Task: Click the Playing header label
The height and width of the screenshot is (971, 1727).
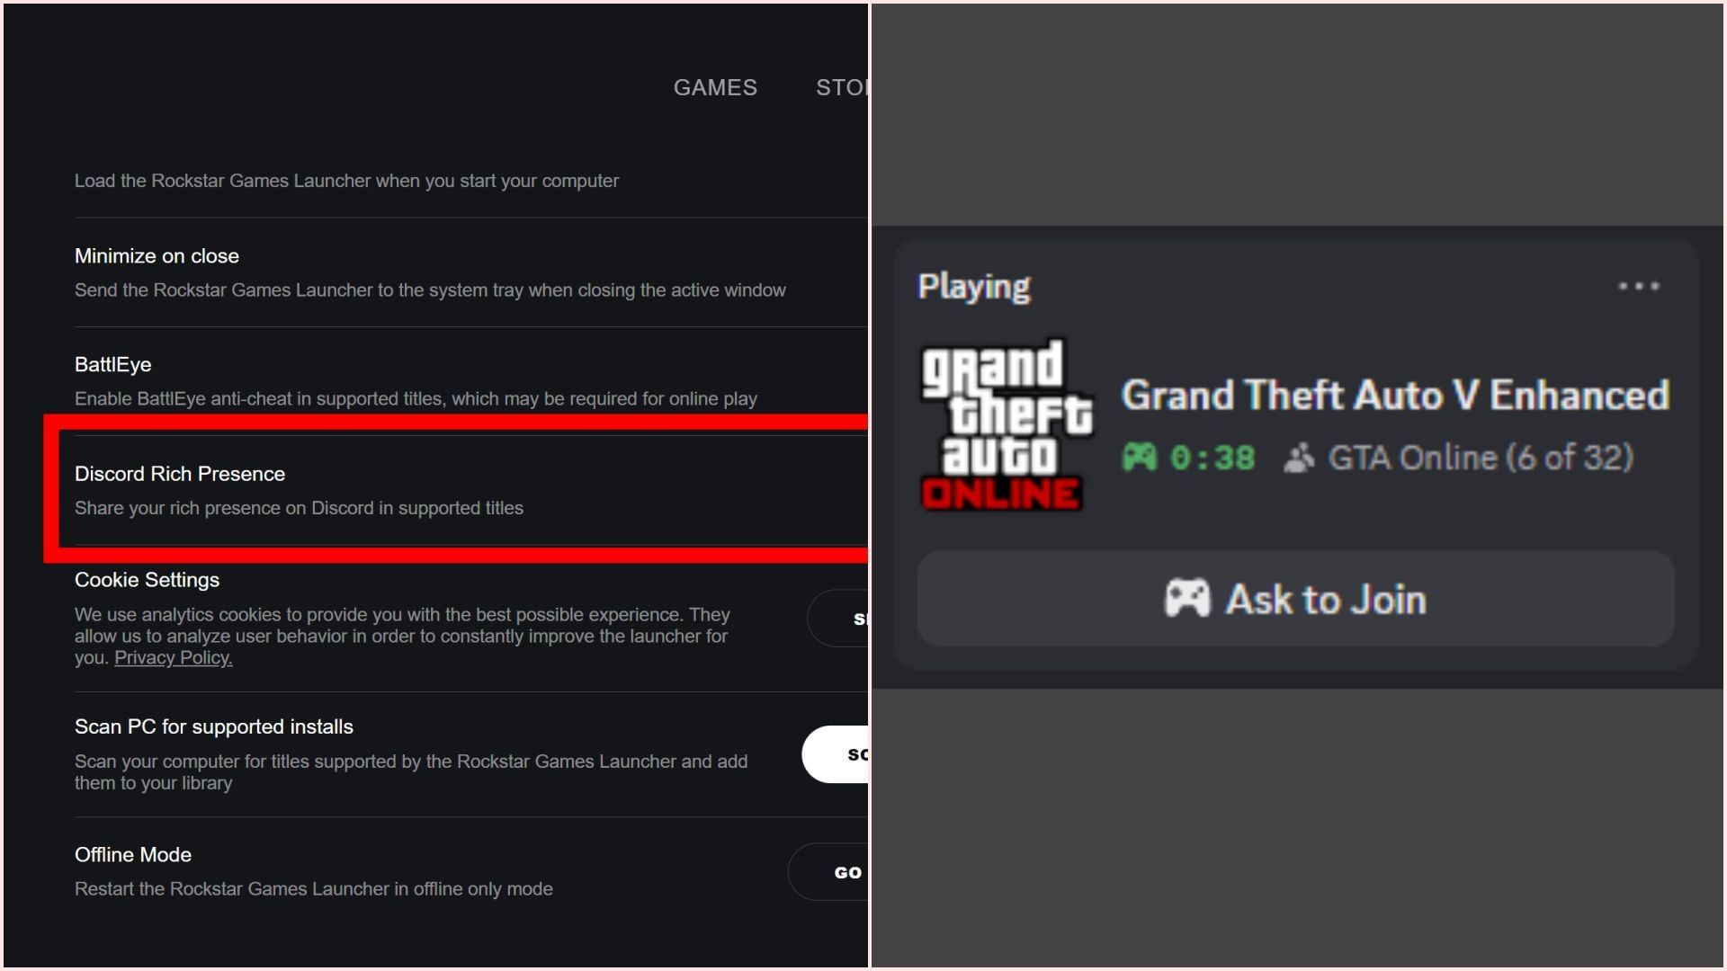Action: 974,287
